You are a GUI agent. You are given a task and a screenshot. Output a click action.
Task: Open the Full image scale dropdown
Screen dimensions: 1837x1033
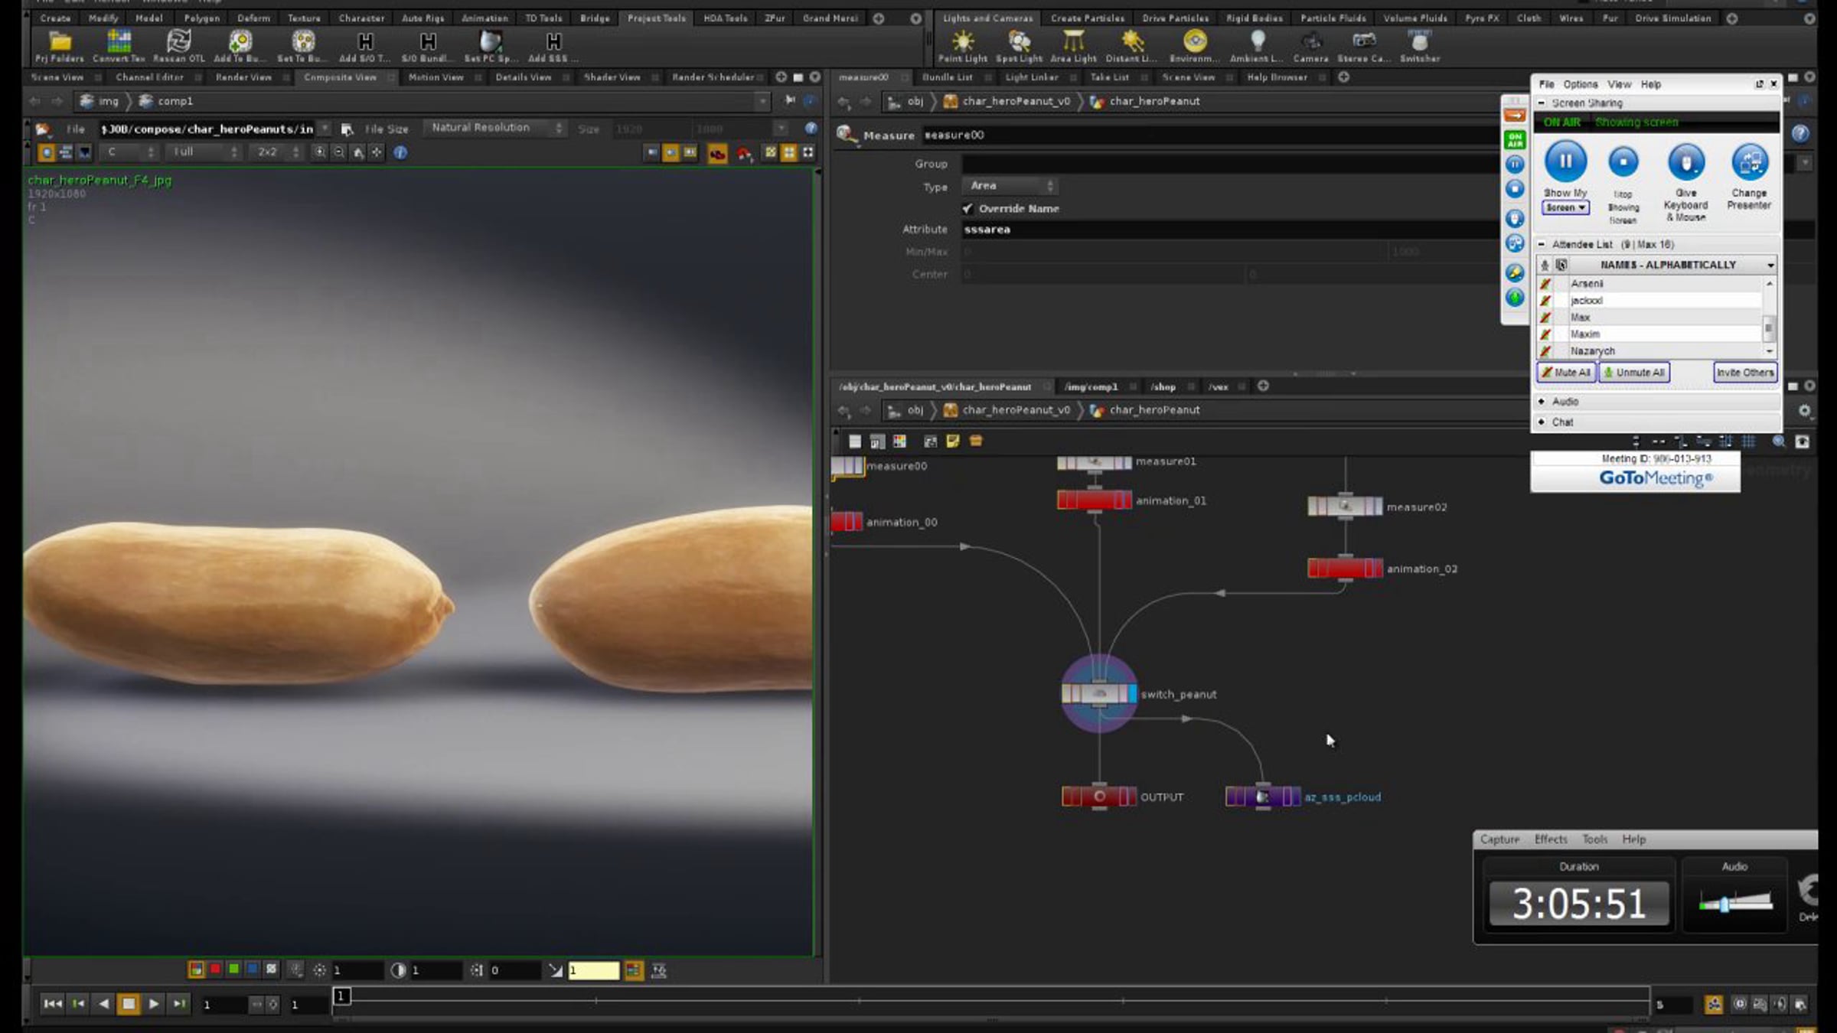[203, 152]
